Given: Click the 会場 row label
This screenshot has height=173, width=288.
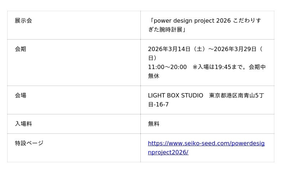Looking at the screenshot, I should pos(21,96).
